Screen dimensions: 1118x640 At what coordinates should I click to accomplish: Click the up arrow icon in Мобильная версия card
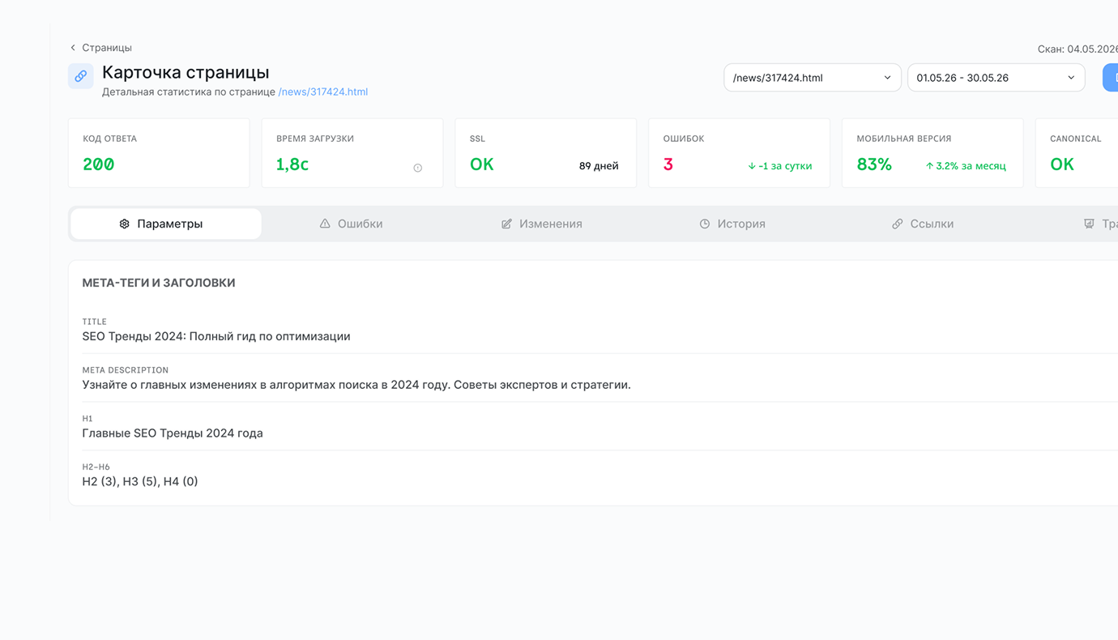tap(929, 166)
